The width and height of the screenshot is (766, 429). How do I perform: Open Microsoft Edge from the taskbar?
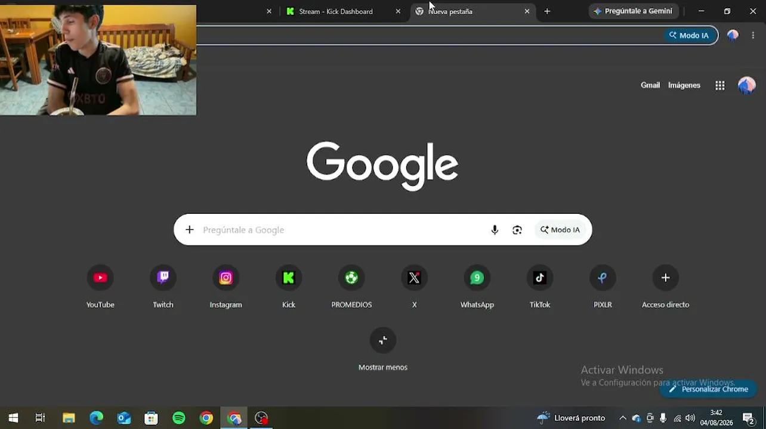coord(96,418)
